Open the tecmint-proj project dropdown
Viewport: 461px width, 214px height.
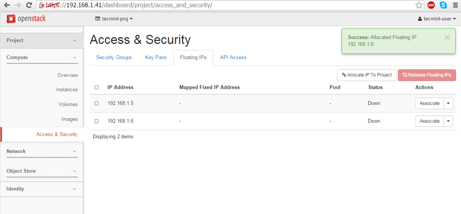113,19
